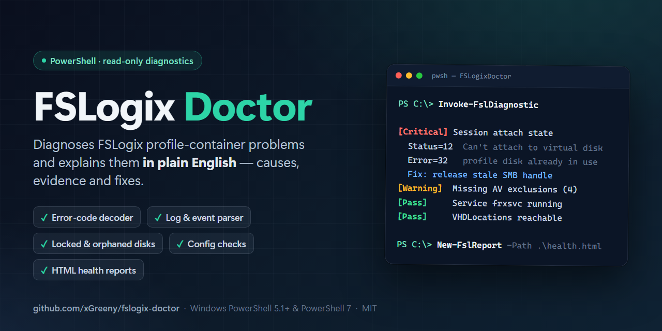This screenshot has width=662, height=331.
Task: Click the bold in plain English phrase
Action: (x=189, y=163)
